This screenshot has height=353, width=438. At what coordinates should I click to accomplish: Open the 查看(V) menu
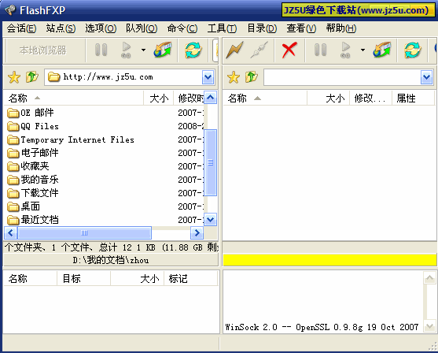tap(301, 28)
